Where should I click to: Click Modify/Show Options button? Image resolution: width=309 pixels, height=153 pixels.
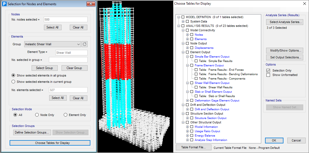[x=285, y=50]
